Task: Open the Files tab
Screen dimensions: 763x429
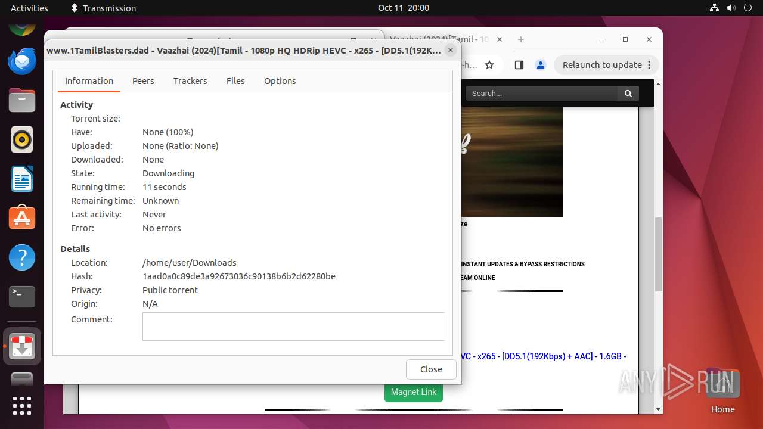Action: 235,81
